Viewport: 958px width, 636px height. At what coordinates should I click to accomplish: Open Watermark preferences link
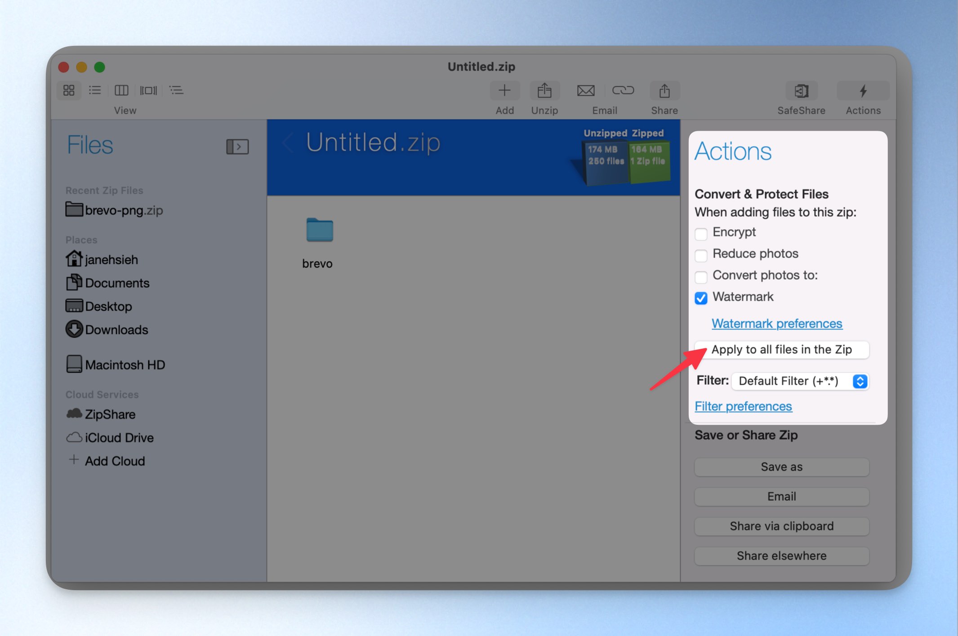click(x=777, y=323)
